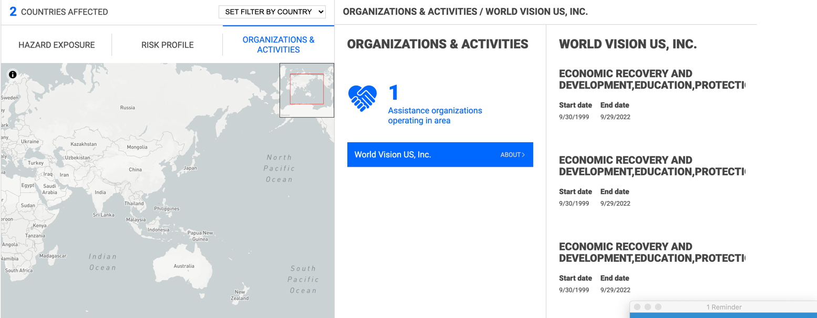The height and width of the screenshot is (318, 817).
Task: Click the Indian Ocean label
Action: pos(102,262)
